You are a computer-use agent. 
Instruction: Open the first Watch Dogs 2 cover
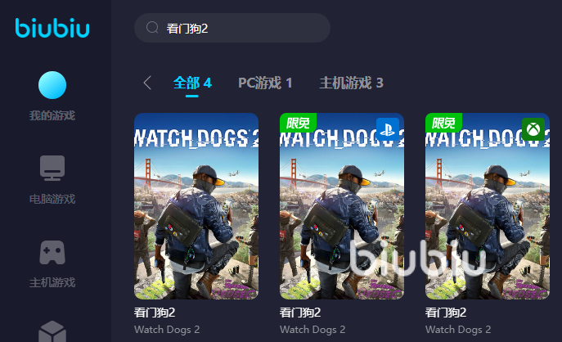coord(196,206)
